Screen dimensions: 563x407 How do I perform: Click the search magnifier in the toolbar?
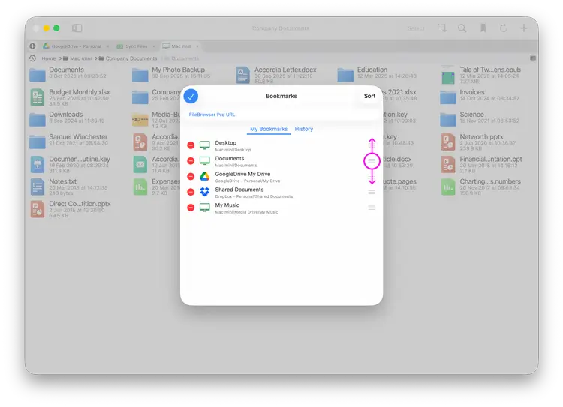462,28
